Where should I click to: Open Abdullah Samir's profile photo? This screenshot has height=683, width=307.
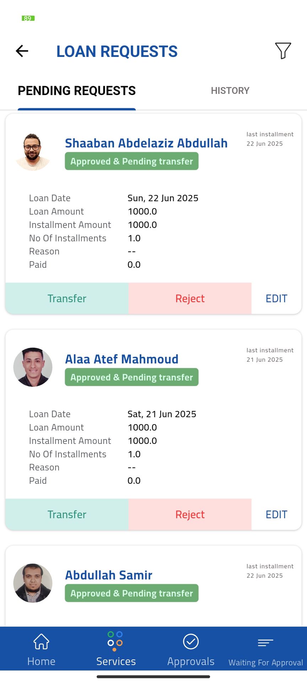(x=33, y=583)
